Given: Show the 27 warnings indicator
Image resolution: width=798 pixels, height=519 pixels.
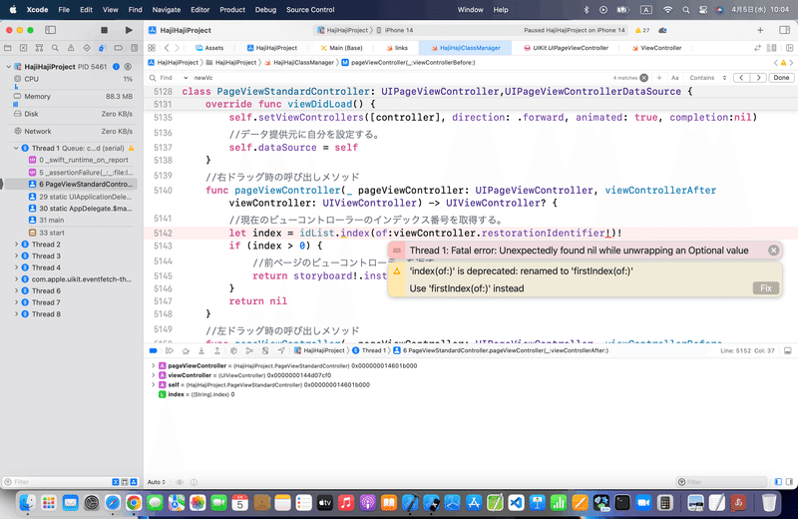Looking at the screenshot, I should [x=642, y=30].
